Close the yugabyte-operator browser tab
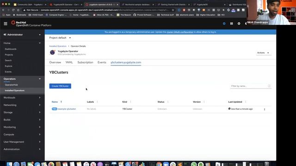 117,5
